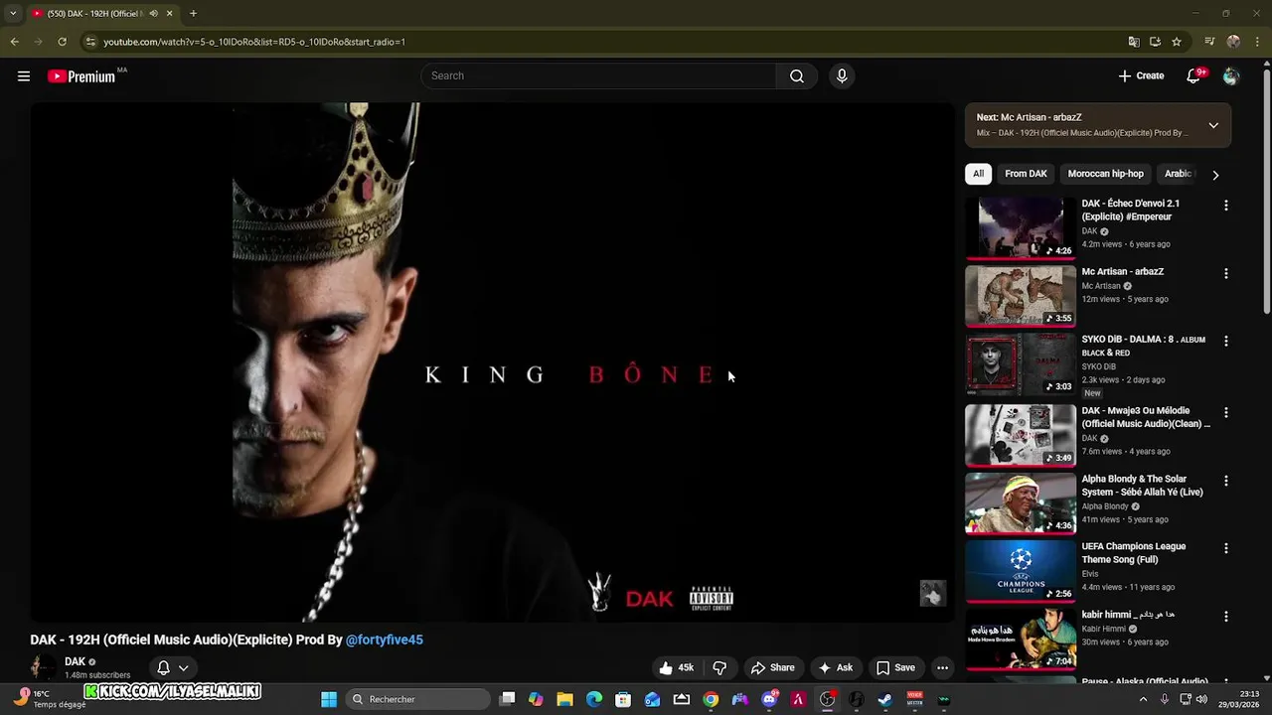Viewport: 1272px width, 715px height.
Task: Click the YouTube search input field
Action: click(598, 76)
